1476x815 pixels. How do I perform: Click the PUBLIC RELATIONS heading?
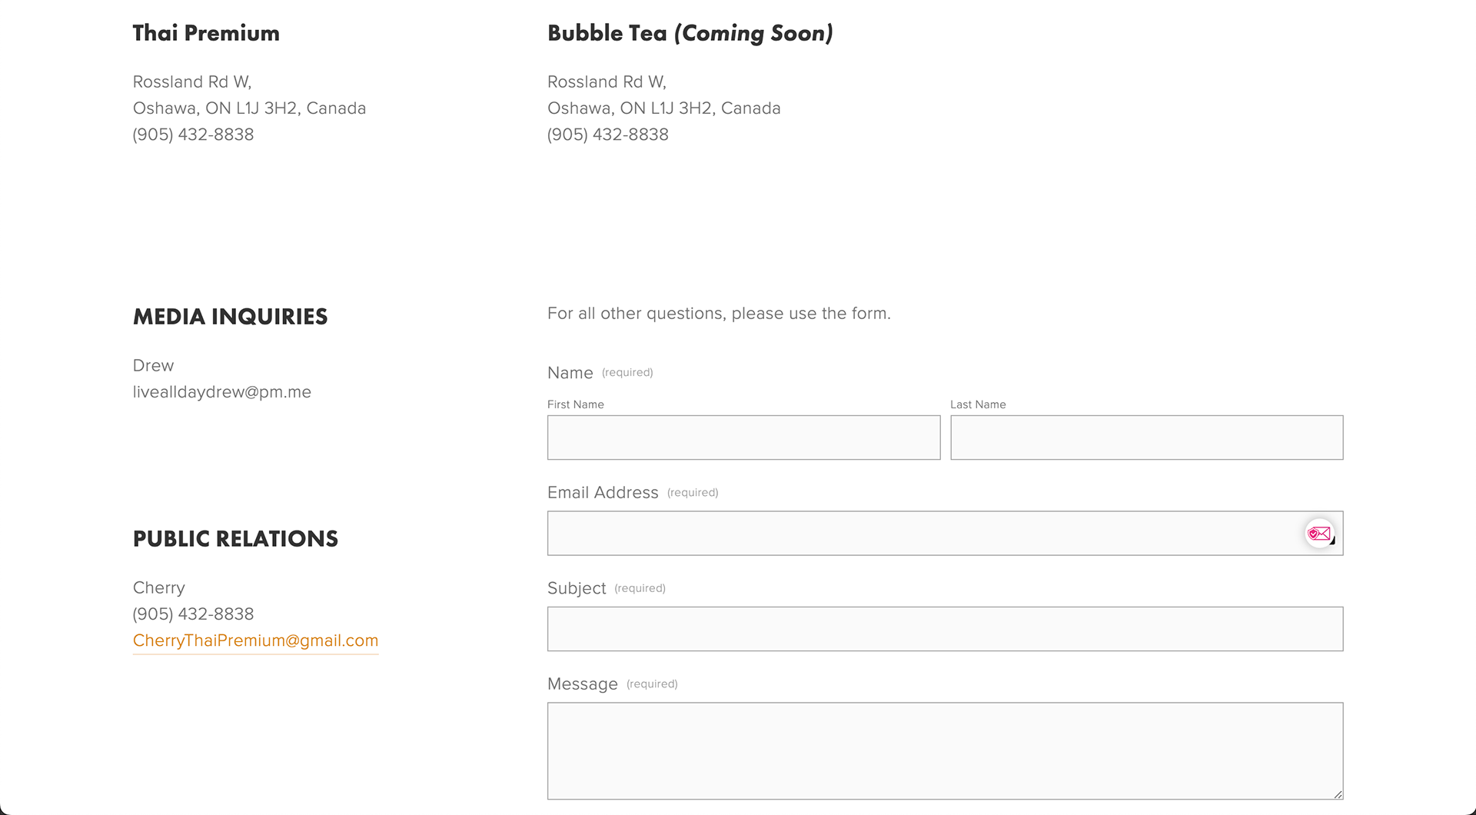(x=235, y=539)
